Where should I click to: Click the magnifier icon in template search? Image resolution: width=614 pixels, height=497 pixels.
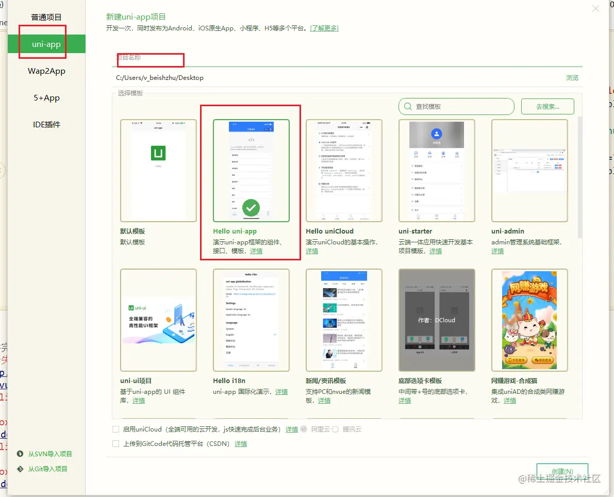click(408, 107)
